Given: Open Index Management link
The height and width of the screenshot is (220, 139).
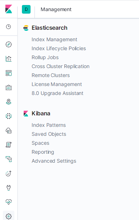Looking at the screenshot, I should 54,39.
